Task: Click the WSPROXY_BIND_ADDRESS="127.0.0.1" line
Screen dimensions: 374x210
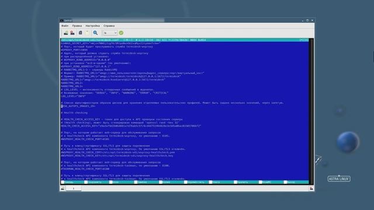Action: tap(86, 66)
